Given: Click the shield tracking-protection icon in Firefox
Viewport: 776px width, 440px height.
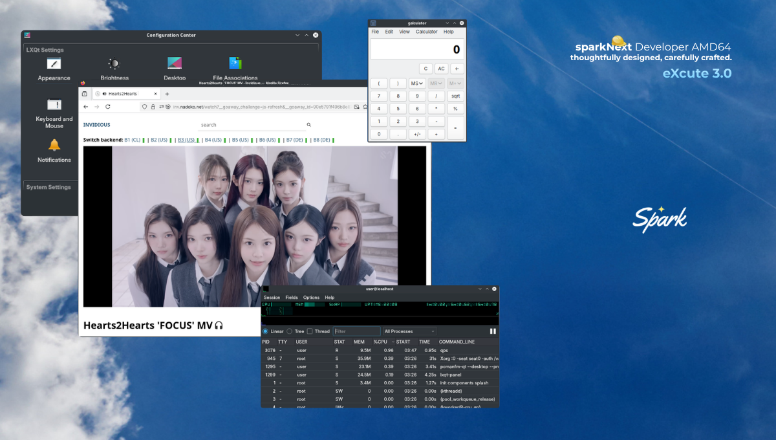Looking at the screenshot, I should [144, 107].
